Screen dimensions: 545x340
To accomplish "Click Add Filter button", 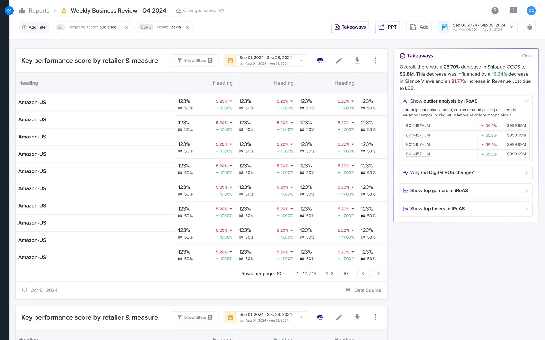I will tap(34, 27).
